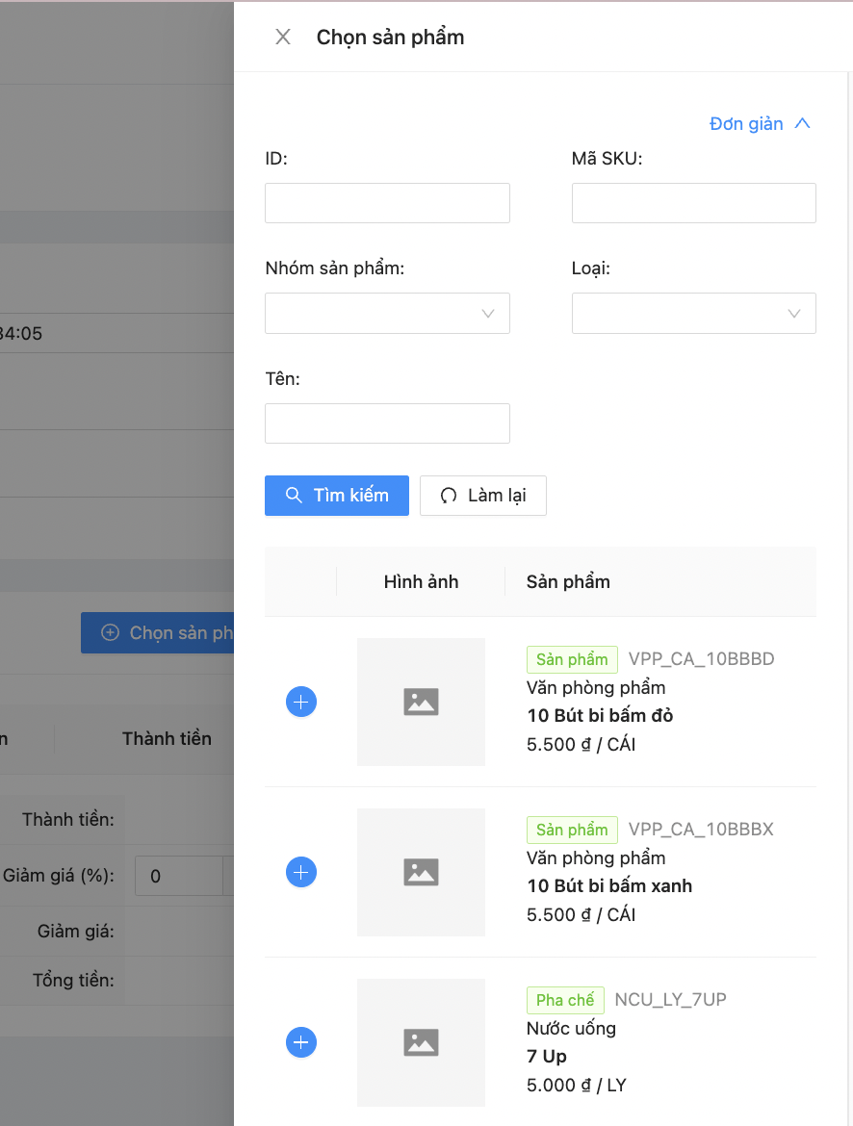Click the Giảm giá (%) input field

click(x=179, y=876)
